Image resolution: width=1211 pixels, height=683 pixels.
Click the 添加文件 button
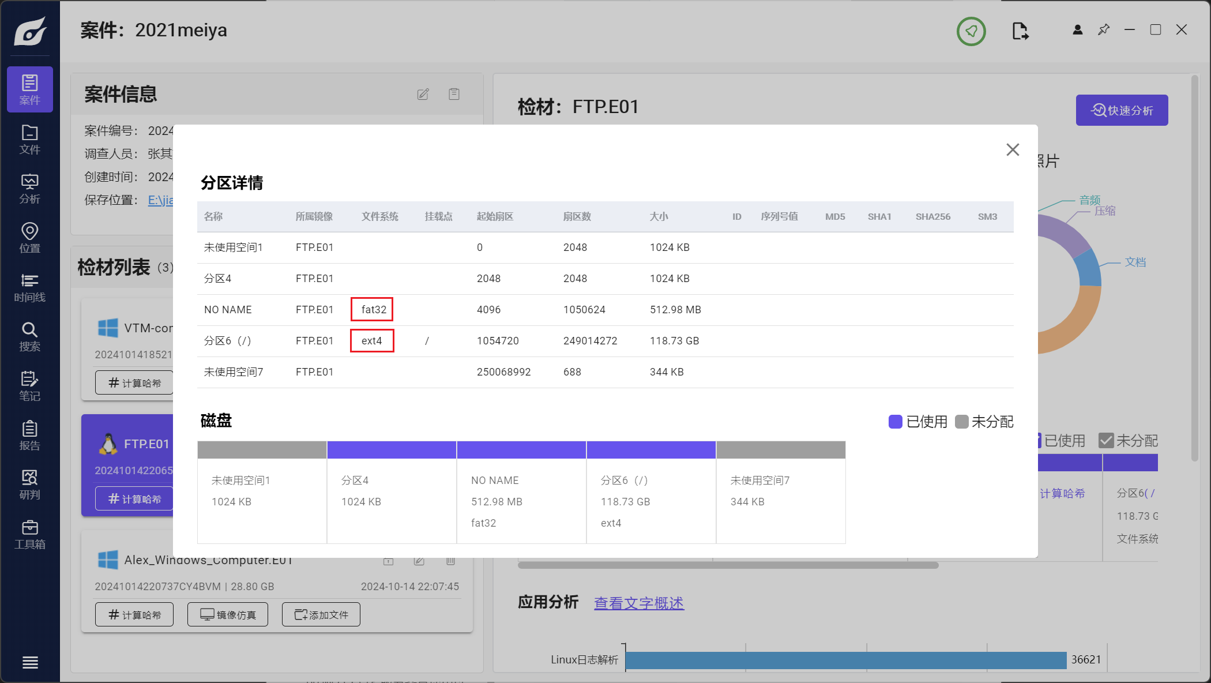pyautogui.click(x=321, y=615)
